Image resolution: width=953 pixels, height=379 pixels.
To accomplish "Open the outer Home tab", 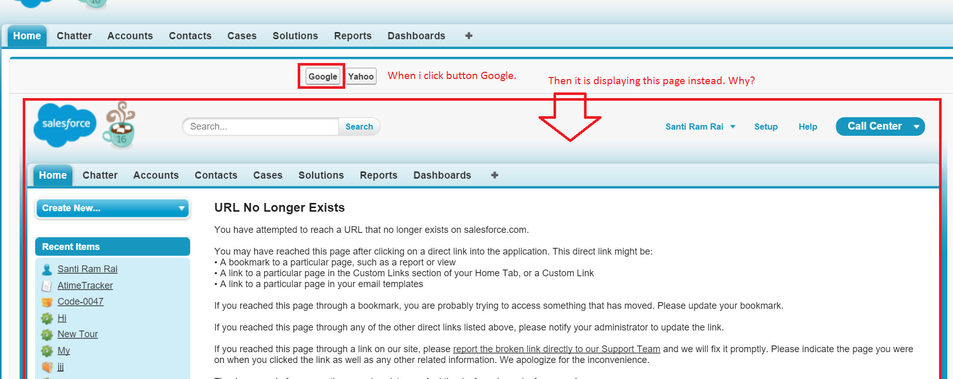I will (x=27, y=36).
